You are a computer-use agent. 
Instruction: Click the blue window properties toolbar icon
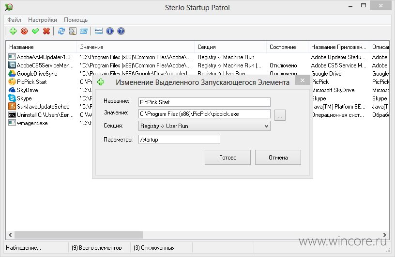point(84,31)
